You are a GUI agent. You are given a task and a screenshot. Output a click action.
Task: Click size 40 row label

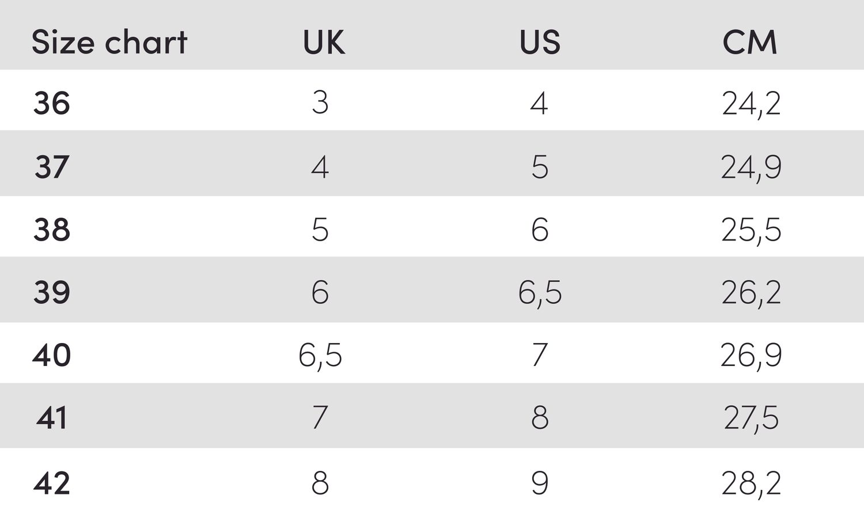point(52,355)
